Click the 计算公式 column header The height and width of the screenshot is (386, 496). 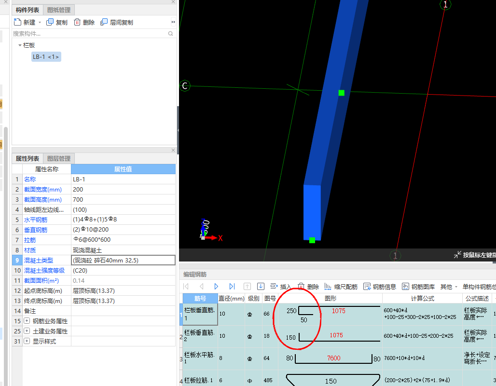tap(422, 298)
